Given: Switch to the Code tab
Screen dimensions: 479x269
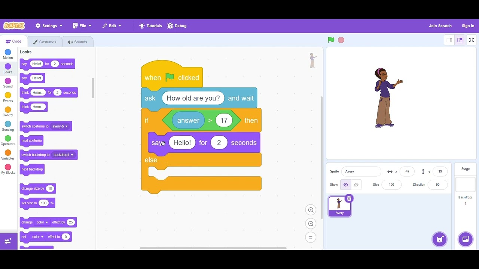Looking at the screenshot, I should 13,41.
